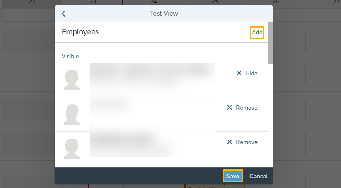Click the second employee's avatar picture
This screenshot has width=341, height=188.
(x=72, y=114)
